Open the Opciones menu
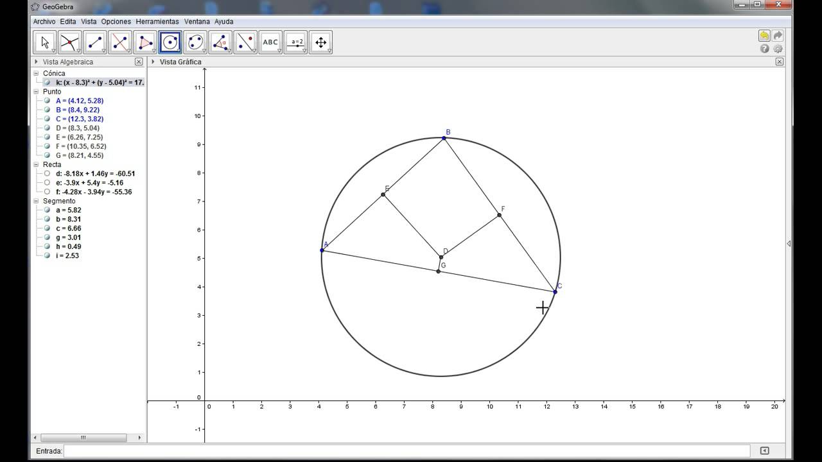Image resolution: width=822 pixels, height=462 pixels. (116, 21)
